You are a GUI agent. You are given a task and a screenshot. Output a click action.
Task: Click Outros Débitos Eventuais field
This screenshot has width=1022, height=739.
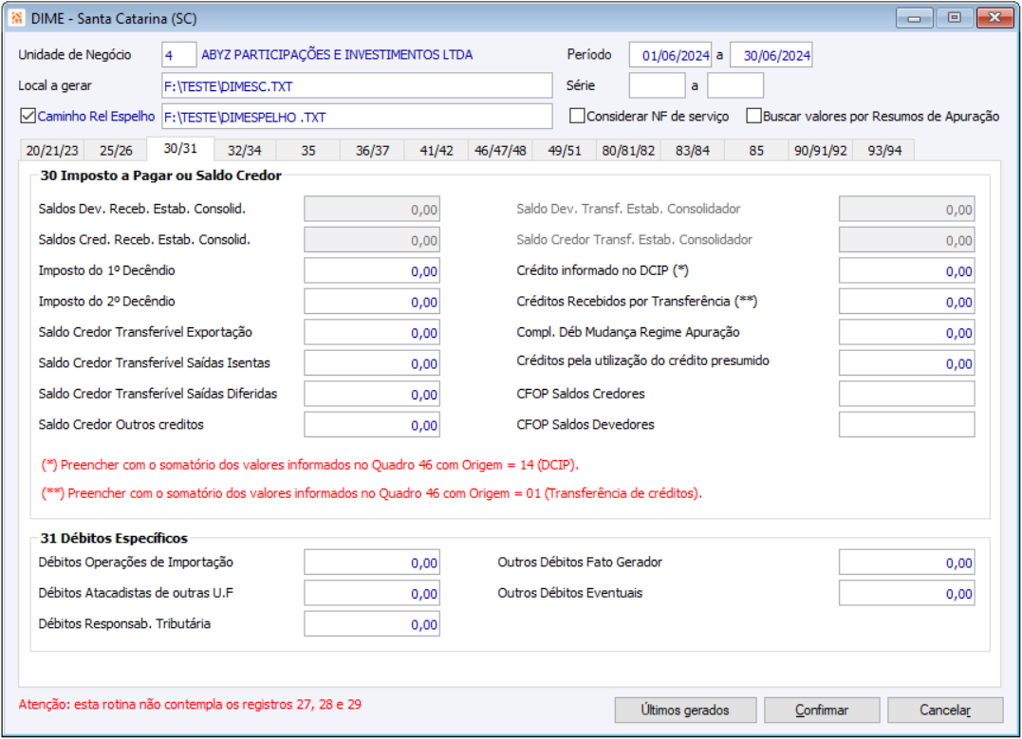pos(906,593)
